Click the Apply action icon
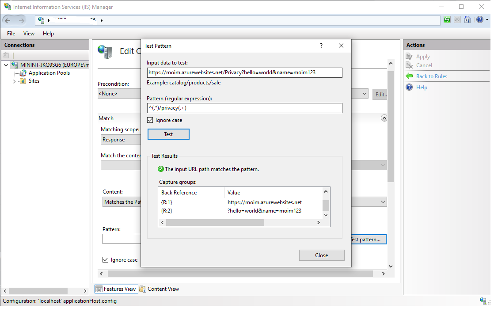494x312 pixels. [x=409, y=57]
